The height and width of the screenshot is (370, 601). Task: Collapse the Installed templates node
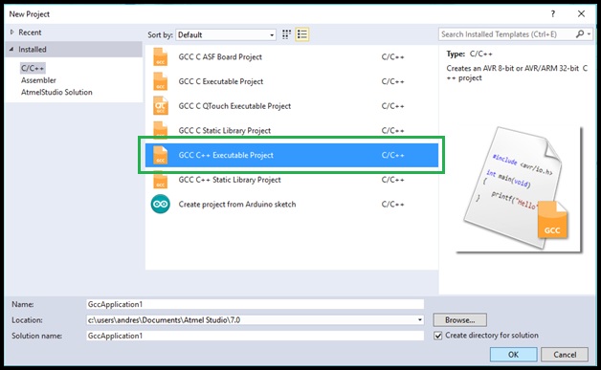point(11,49)
